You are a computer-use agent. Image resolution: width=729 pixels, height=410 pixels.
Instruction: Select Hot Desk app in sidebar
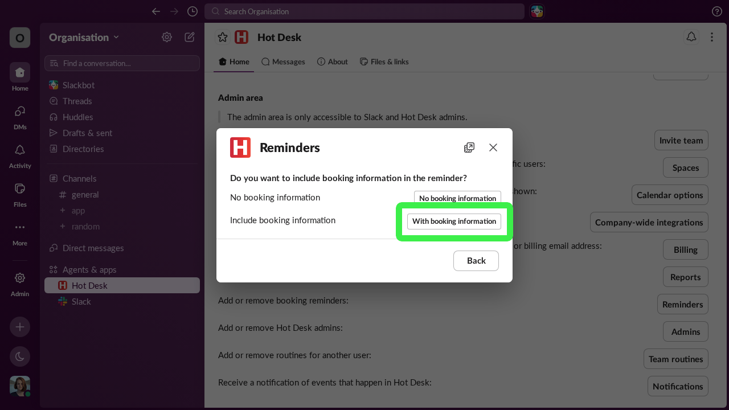click(x=122, y=285)
